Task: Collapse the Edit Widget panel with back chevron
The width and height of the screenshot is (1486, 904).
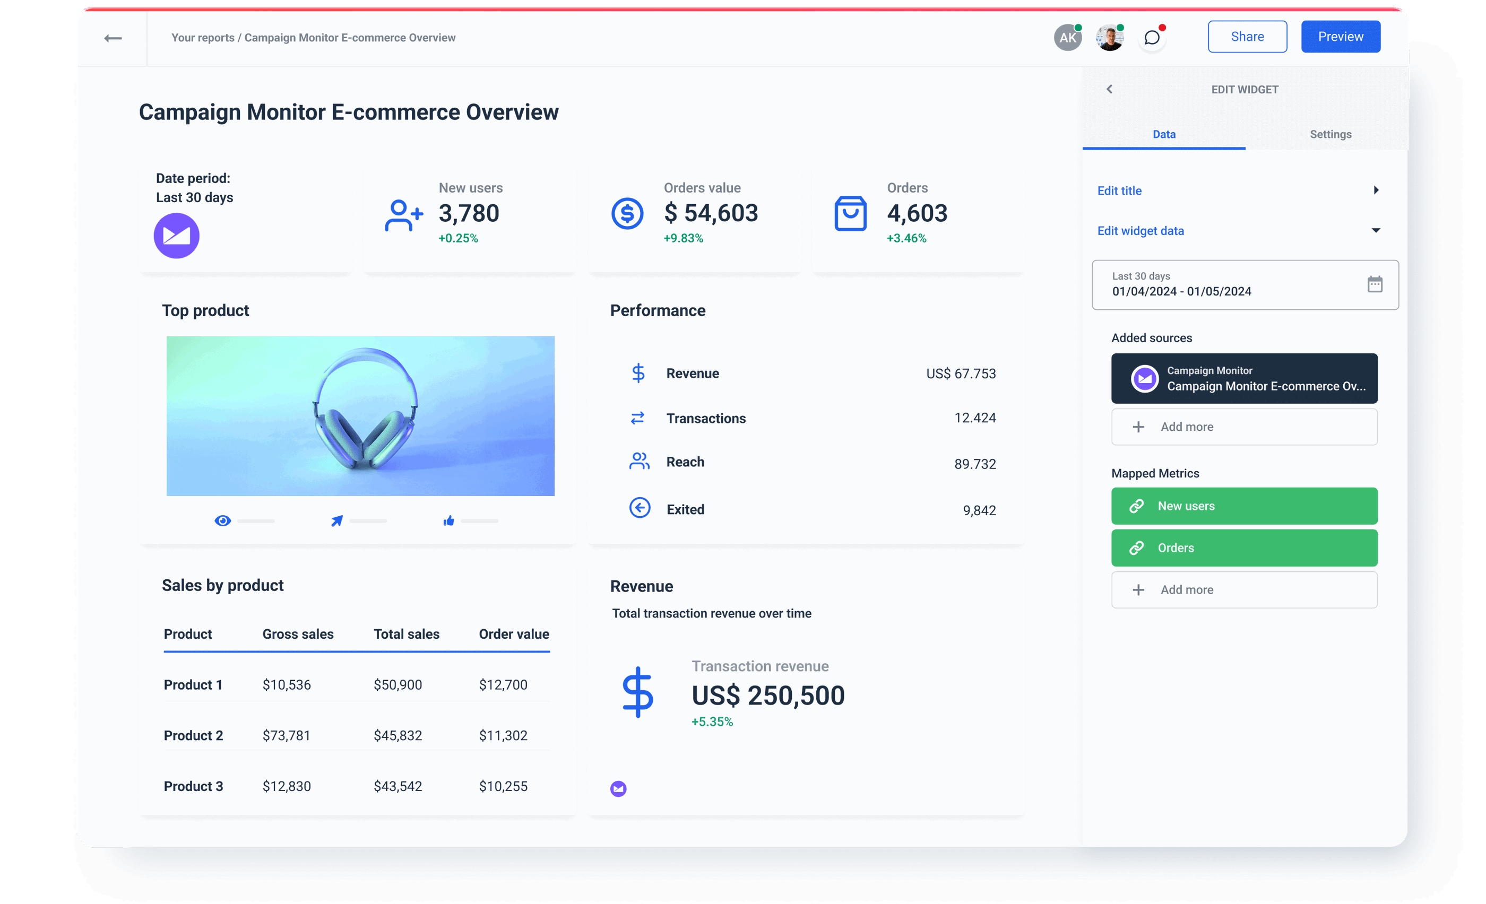Action: 1110,89
